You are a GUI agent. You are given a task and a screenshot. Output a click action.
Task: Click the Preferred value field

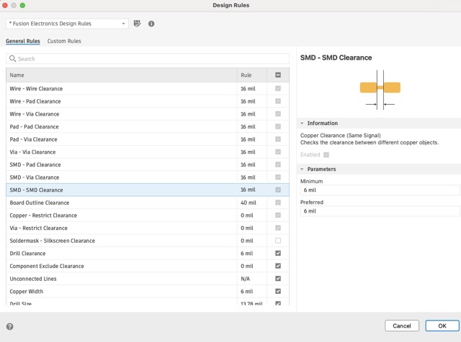click(x=380, y=211)
